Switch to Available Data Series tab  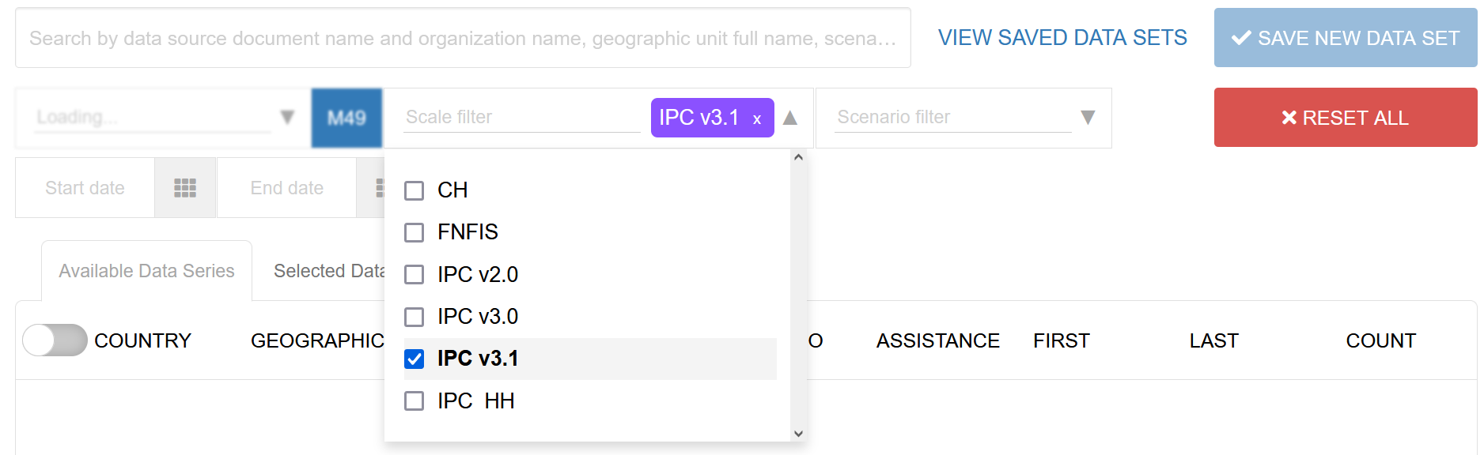point(146,271)
